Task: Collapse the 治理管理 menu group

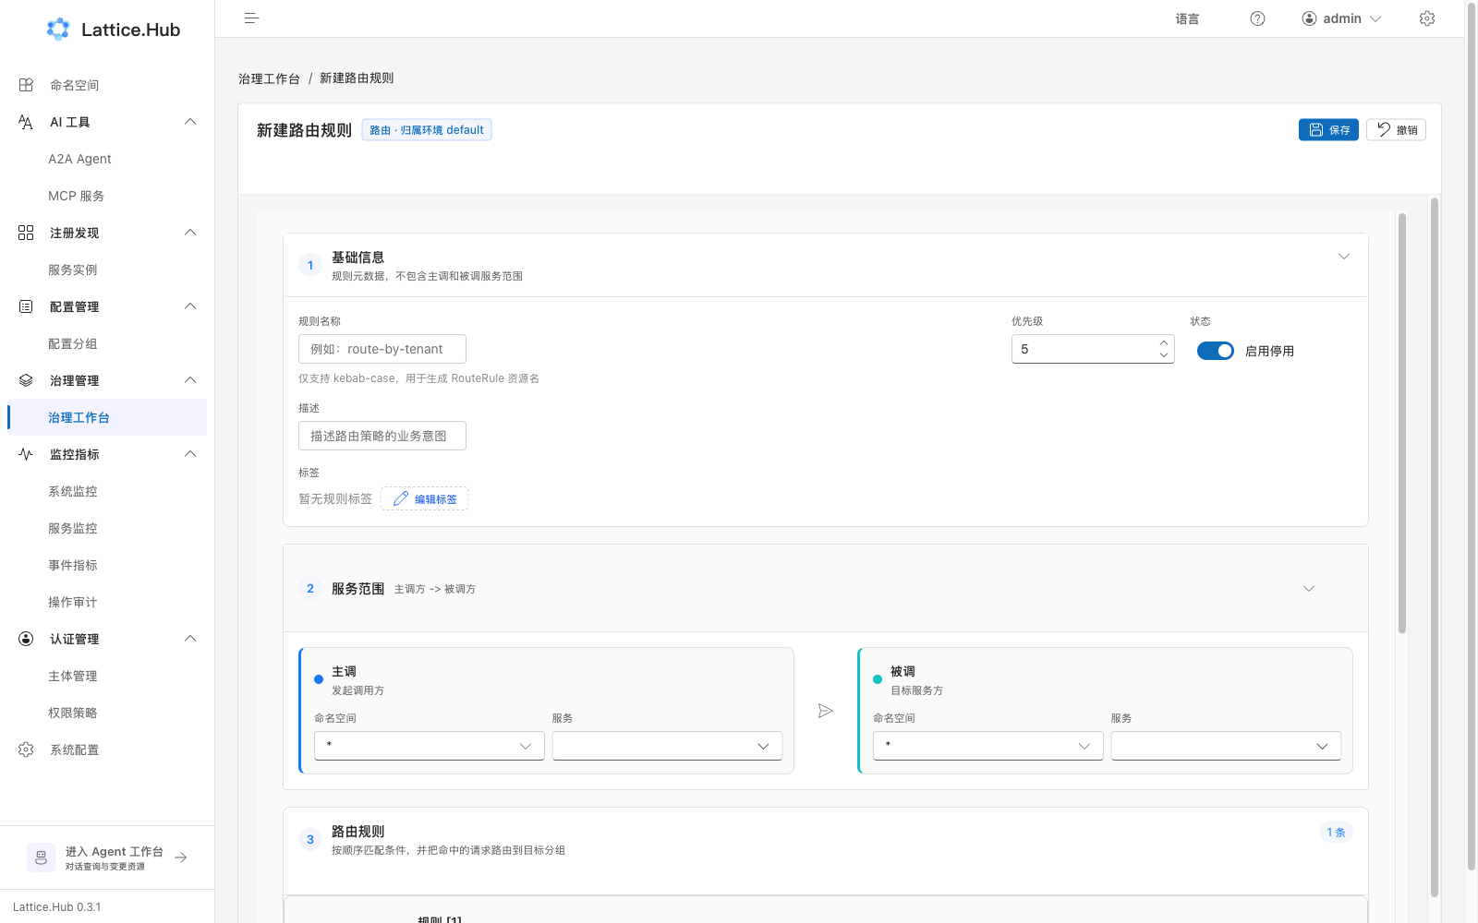Action: tap(190, 380)
